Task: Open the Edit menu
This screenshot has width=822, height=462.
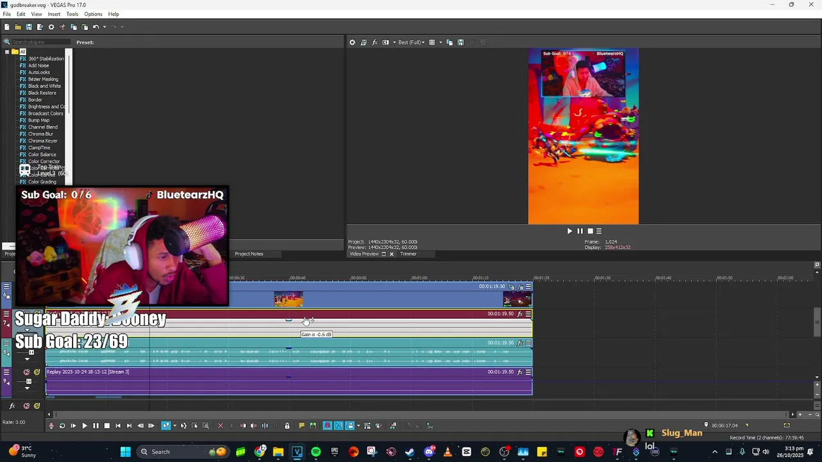Action: pos(21,14)
